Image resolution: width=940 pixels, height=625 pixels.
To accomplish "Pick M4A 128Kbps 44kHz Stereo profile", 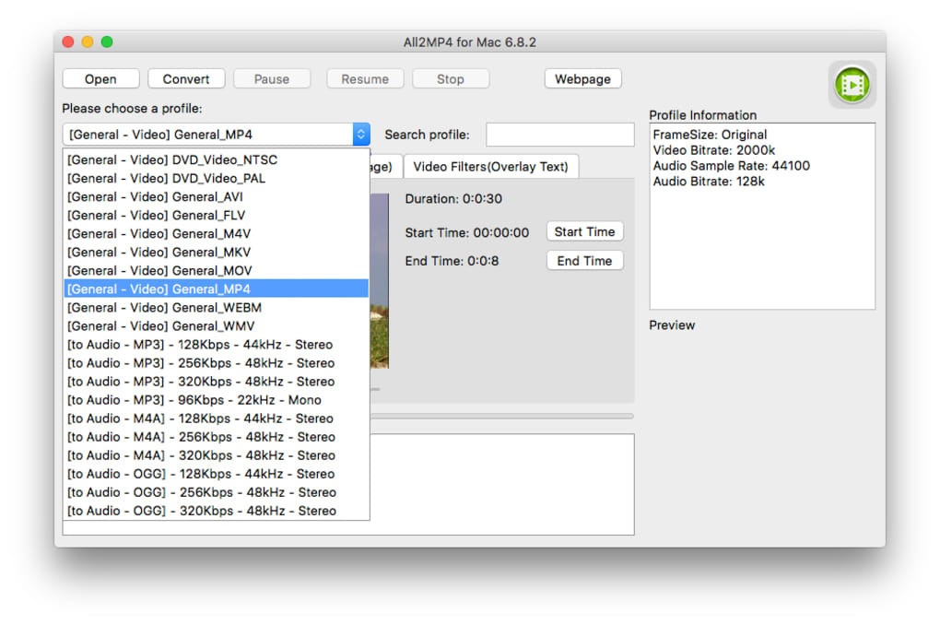I will coord(216,419).
